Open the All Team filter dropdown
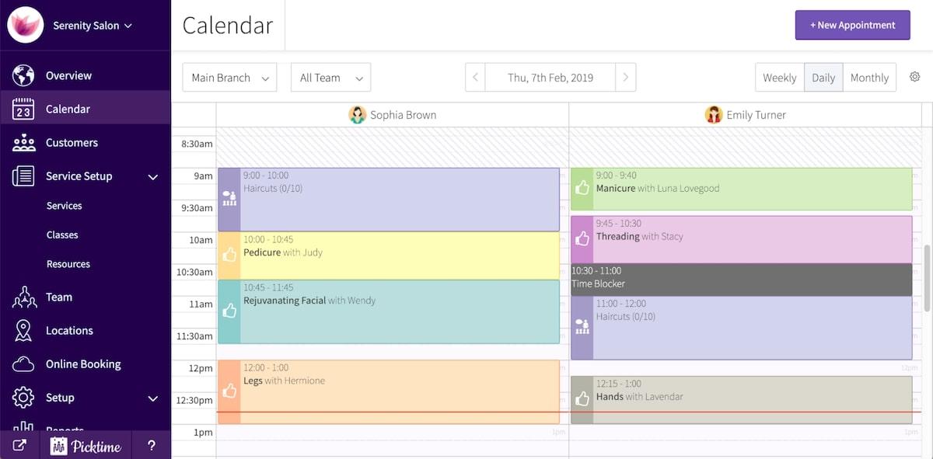 (330, 78)
